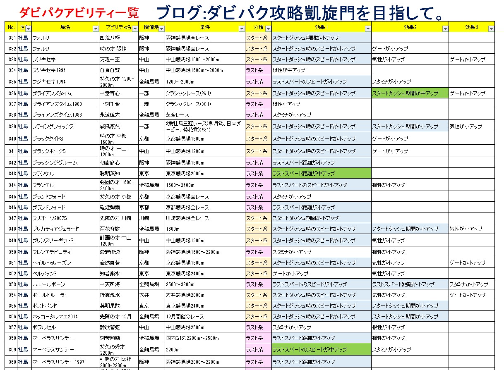Select the ability cell 四荒八極
The width and height of the screenshot is (504, 370).
(118, 38)
